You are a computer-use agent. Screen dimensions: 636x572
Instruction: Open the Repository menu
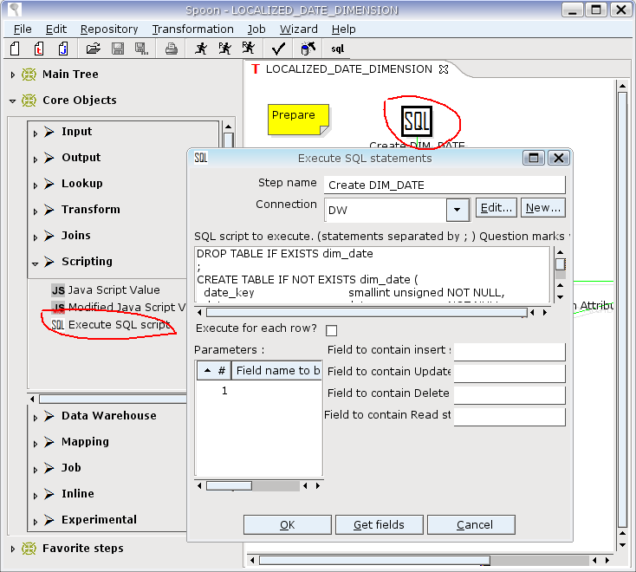point(109,29)
